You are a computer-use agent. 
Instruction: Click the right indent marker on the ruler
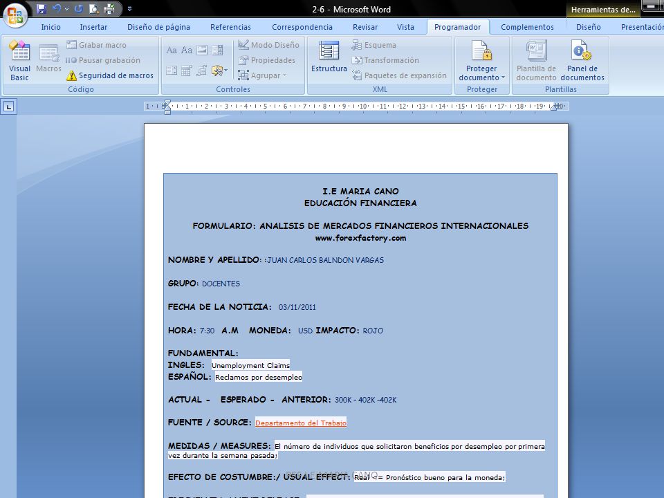click(554, 108)
